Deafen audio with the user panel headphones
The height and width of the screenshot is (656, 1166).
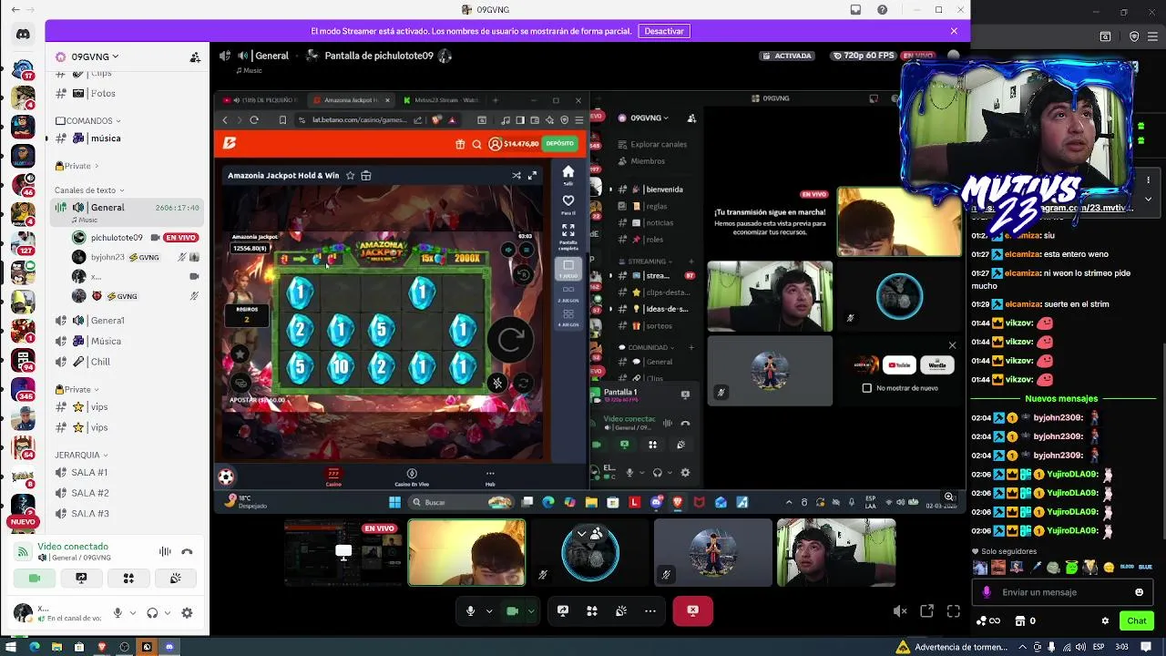(x=153, y=613)
